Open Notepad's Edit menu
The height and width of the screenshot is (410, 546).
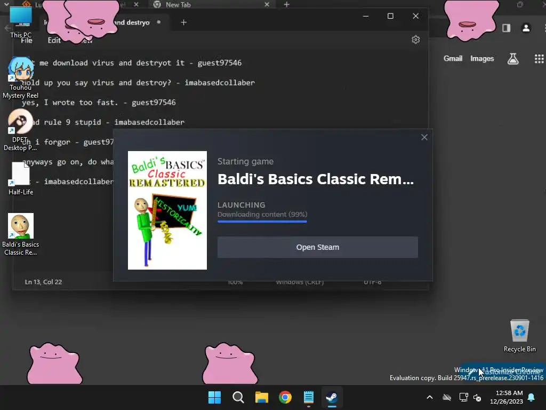pyautogui.click(x=54, y=40)
